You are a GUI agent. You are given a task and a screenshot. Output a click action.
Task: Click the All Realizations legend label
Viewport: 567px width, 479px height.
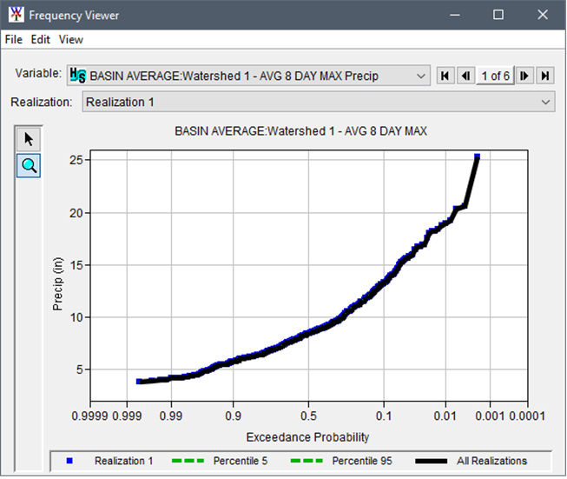[x=491, y=461]
